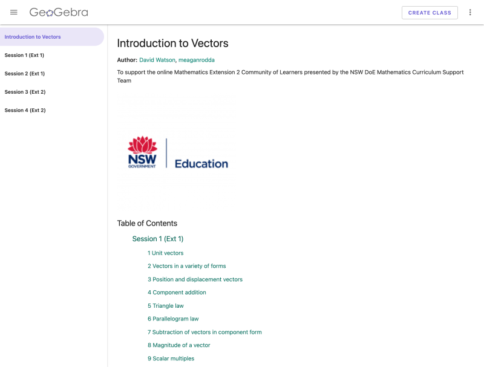This screenshot has width=484, height=367.
Task: Click the NSW Government Education logo image
Action: (x=177, y=153)
